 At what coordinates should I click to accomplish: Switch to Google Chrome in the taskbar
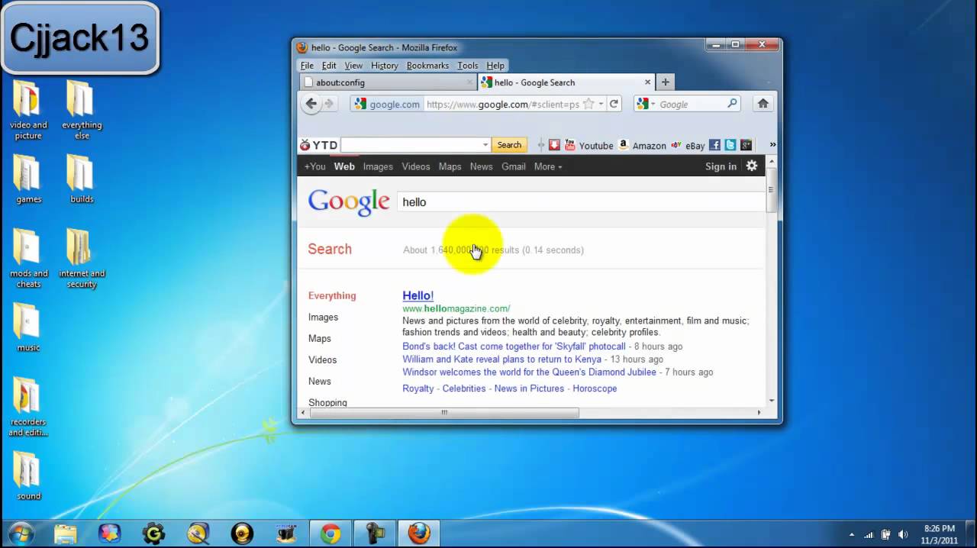(x=331, y=533)
